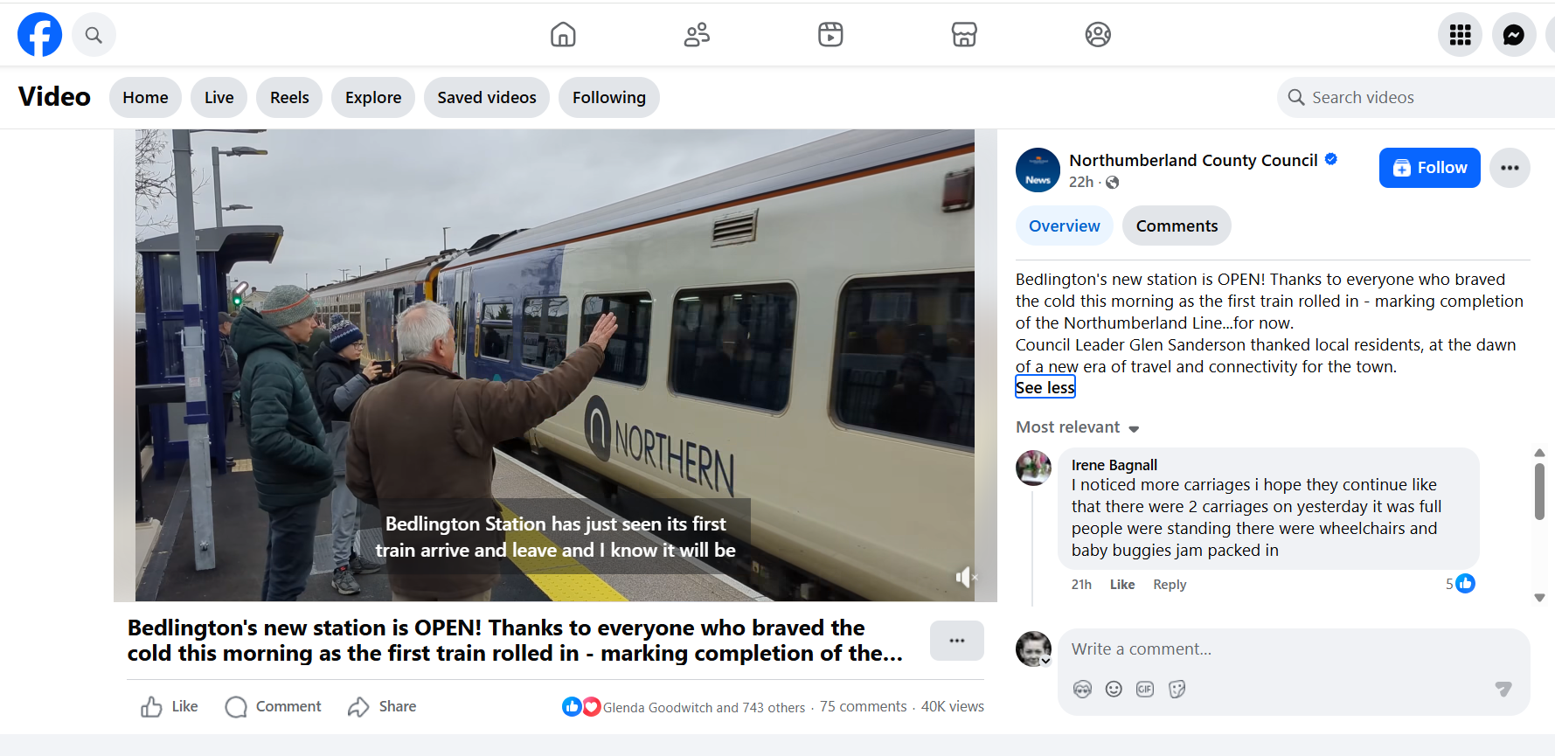Screen dimensions: 1555x756
Task: Click the GIF icon in comment box
Action: tap(1145, 690)
